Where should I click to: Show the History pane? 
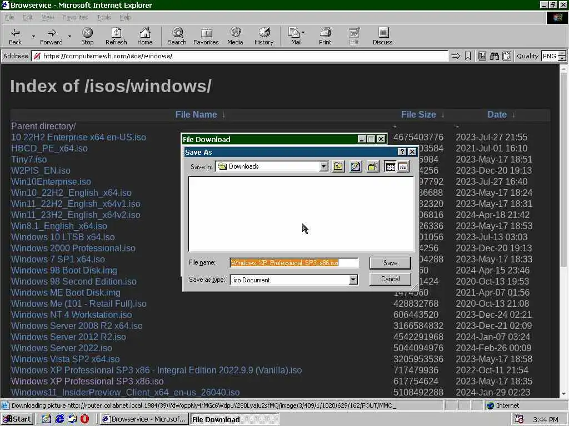click(x=264, y=36)
